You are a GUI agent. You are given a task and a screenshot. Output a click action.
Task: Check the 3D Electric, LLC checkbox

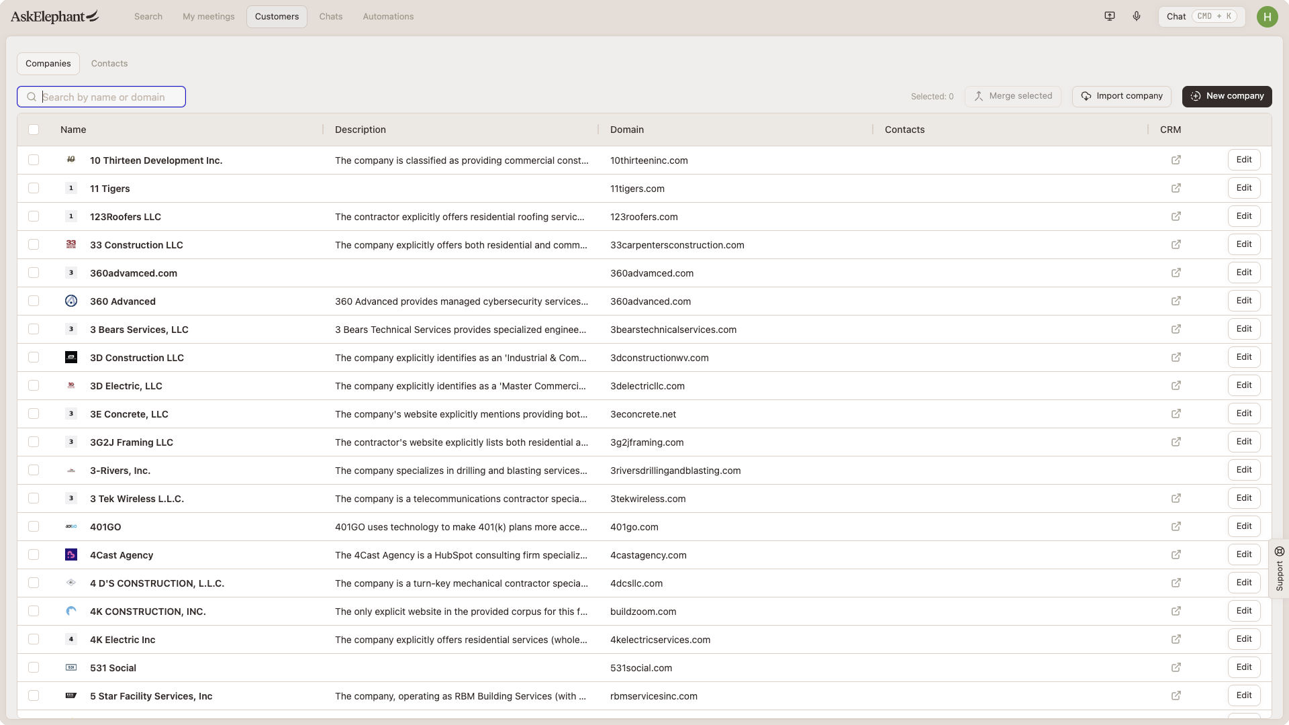coord(34,385)
